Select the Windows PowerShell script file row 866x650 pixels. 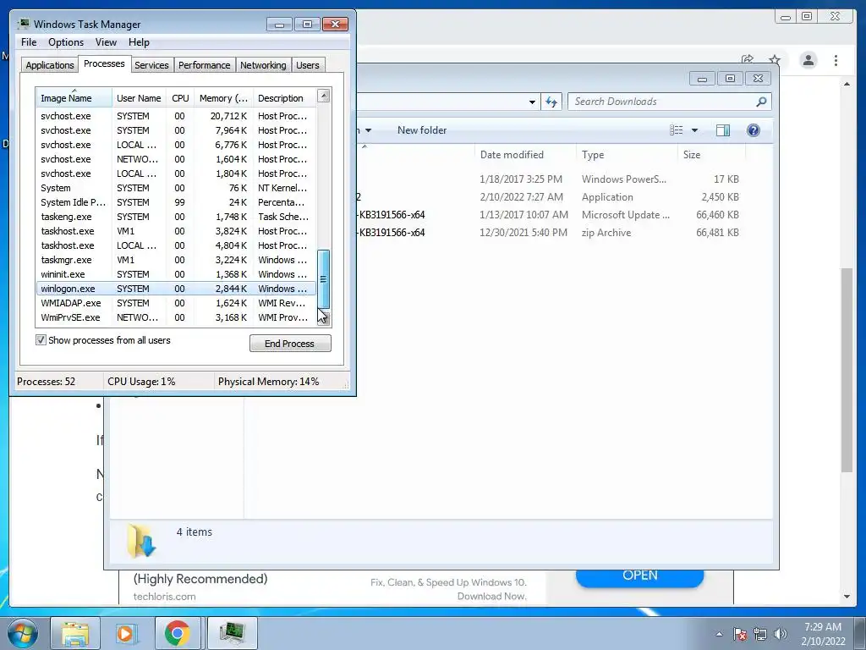[x=550, y=179]
